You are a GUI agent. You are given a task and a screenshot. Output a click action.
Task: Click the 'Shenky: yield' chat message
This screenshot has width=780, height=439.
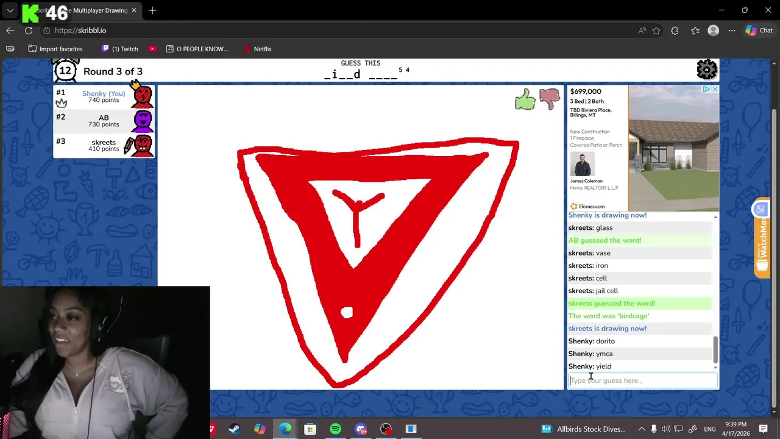click(x=590, y=366)
